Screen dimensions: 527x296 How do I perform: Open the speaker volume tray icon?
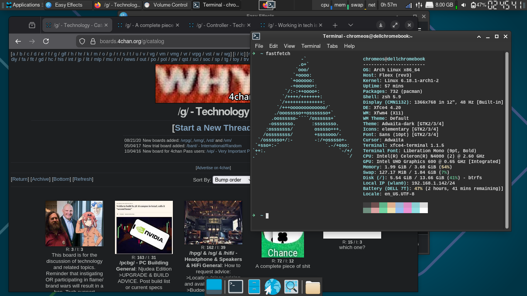(463, 5)
